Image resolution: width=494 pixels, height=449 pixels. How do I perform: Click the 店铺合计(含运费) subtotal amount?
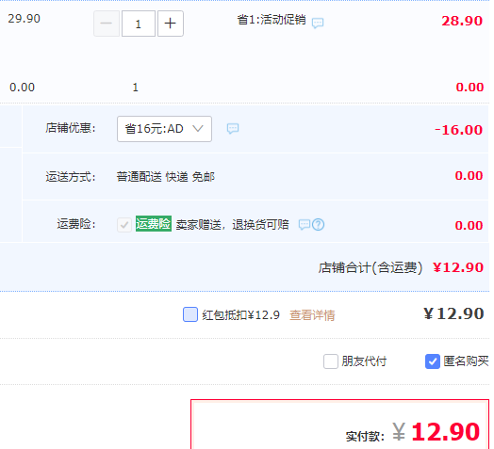(458, 267)
